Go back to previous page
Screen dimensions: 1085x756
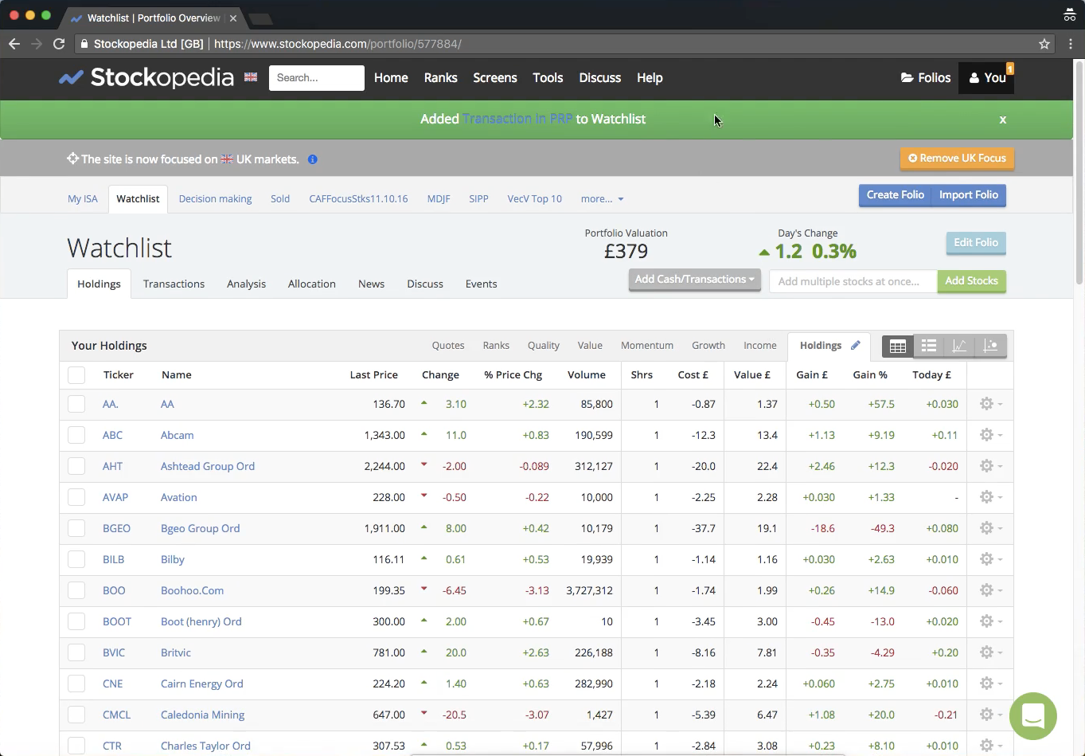14,44
